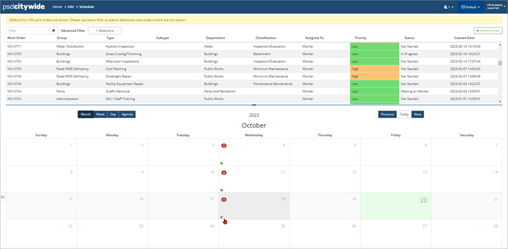
Task: Navigate to MM in the breadcrumb
Action: [71, 7]
